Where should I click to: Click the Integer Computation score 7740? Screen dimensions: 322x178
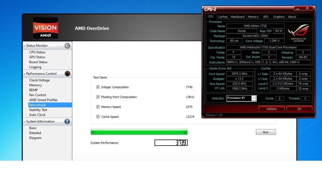[189, 87]
